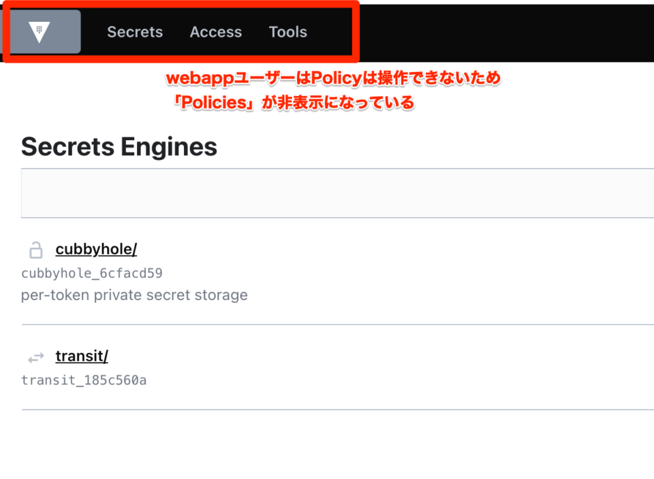This screenshot has height=479, width=654.
Task: Click empty black navigation bar right of Tools
Action: point(501,33)
